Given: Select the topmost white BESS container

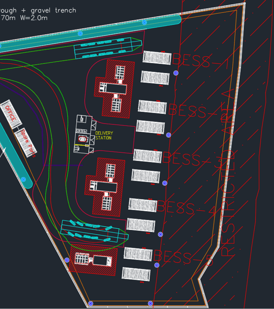Looking at the screenshot, I should coord(157,58).
